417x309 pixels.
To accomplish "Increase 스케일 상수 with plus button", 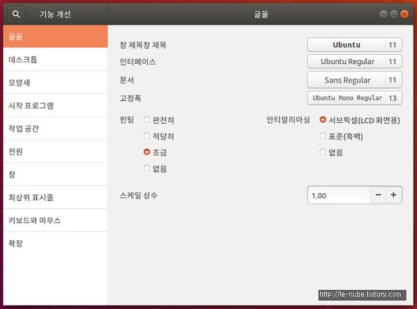I will 394,195.
